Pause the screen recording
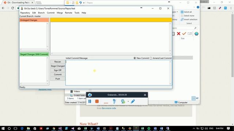 (x=90, y=101)
